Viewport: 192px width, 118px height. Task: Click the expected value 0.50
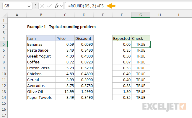(122, 56)
